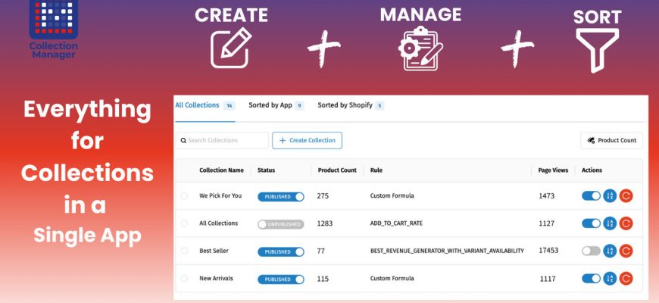Open sort options for Best Seller
The height and width of the screenshot is (303, 659).
click(610, 251)
